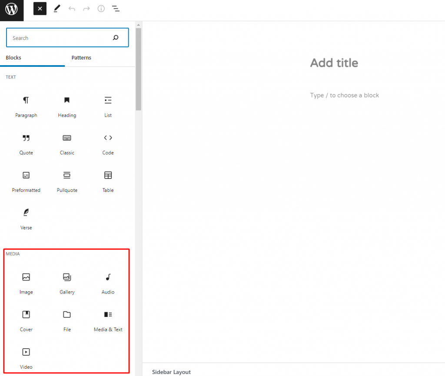Insert a Cover block
The height and width of the screenshot is (376, 445).
[x=26, y=321]
